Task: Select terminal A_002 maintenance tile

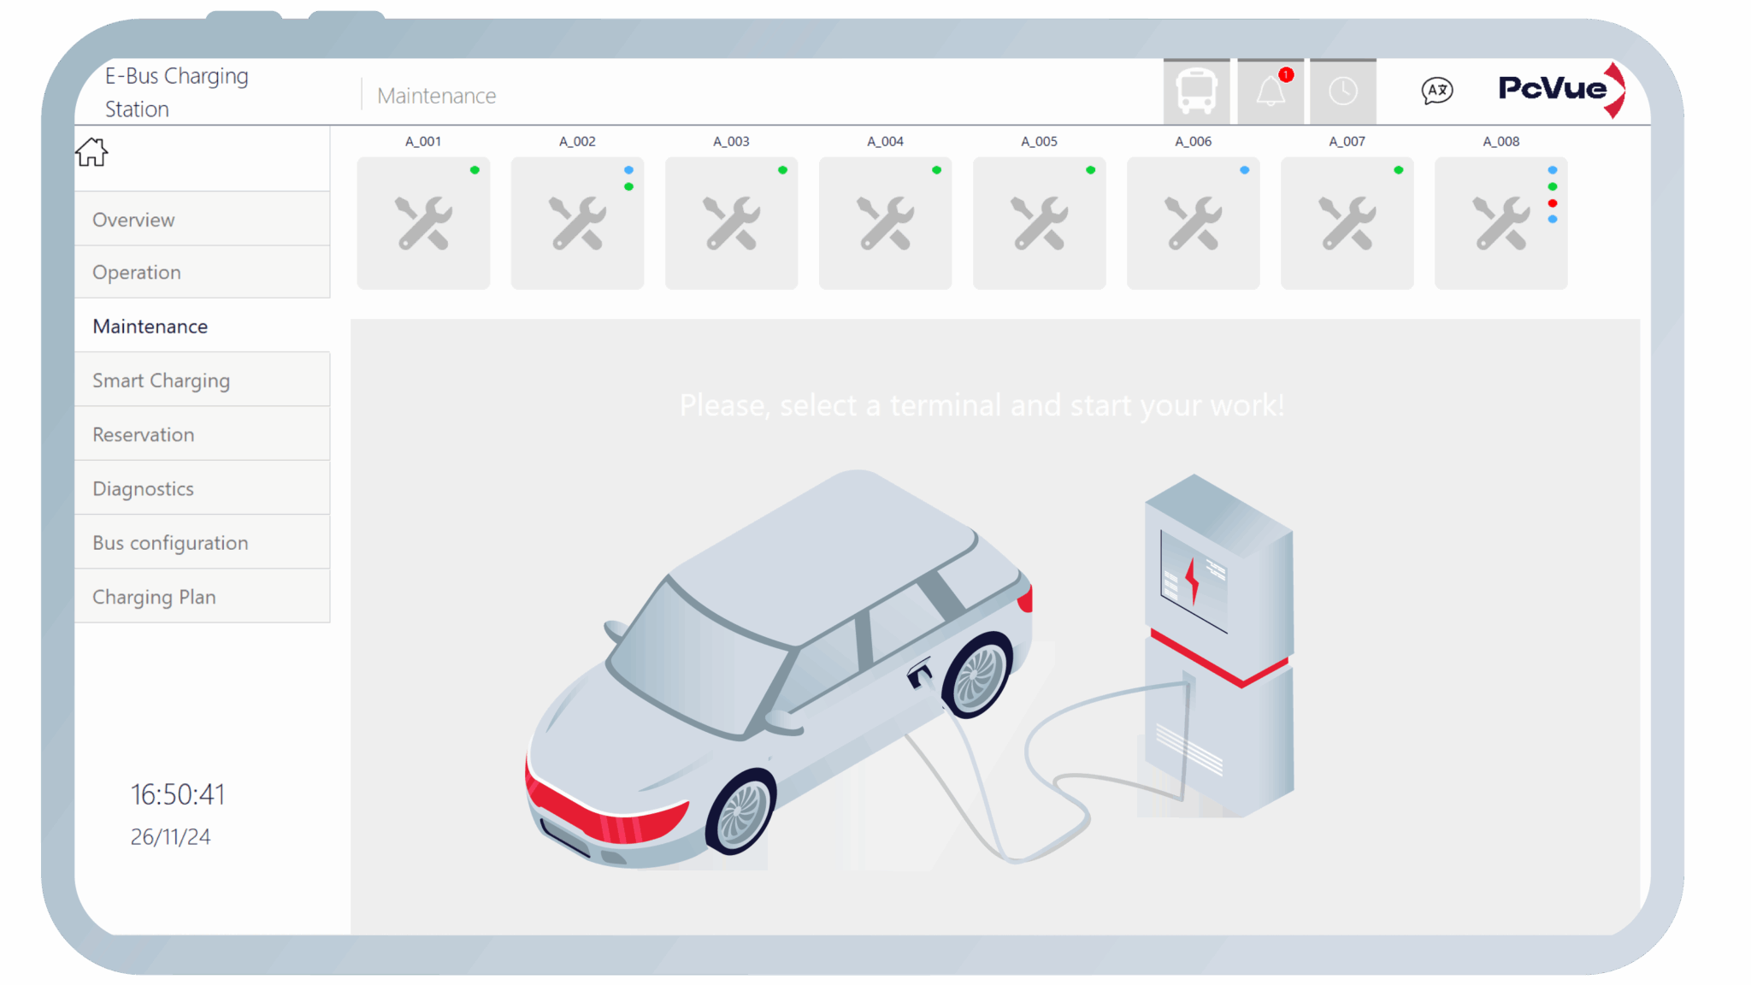Action: [577, 223]
